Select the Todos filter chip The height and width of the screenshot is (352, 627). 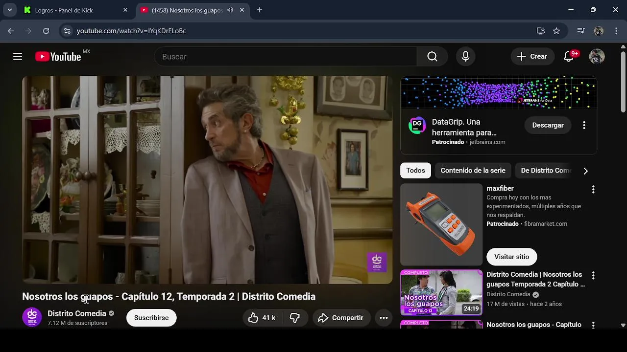[415, 171]
